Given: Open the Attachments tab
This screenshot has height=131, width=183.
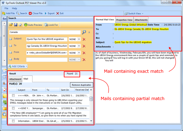Looking at the screenshot, I should pyautogui.click(x=141, y=20).
